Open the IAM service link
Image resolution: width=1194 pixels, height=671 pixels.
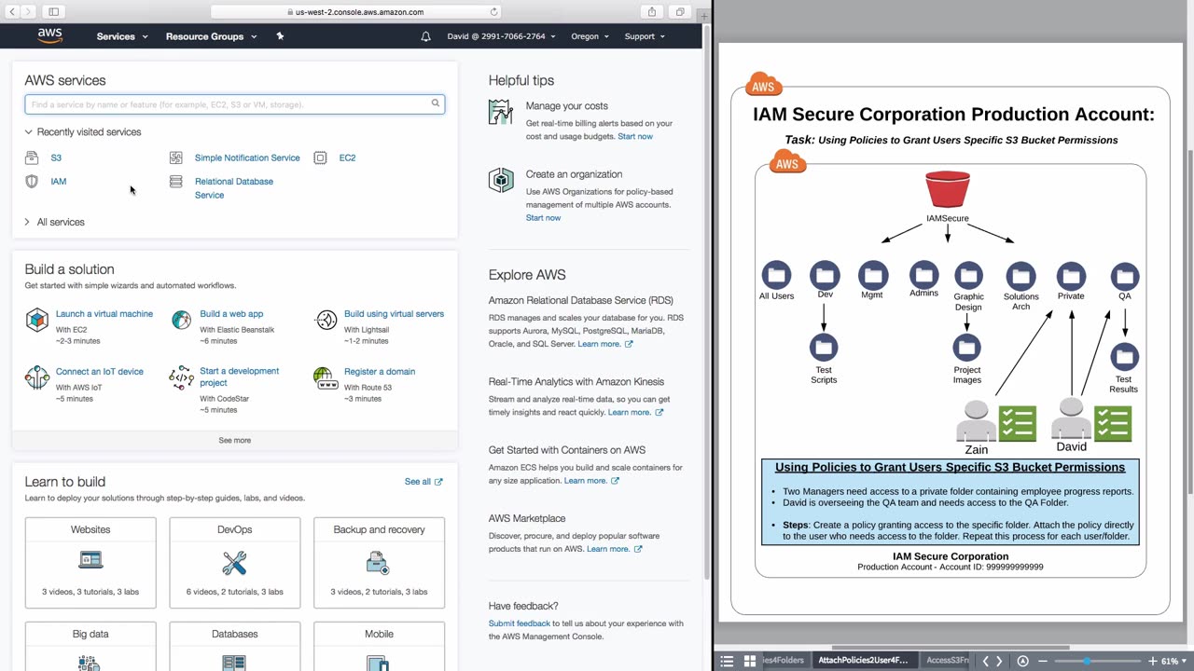[59, 181]
